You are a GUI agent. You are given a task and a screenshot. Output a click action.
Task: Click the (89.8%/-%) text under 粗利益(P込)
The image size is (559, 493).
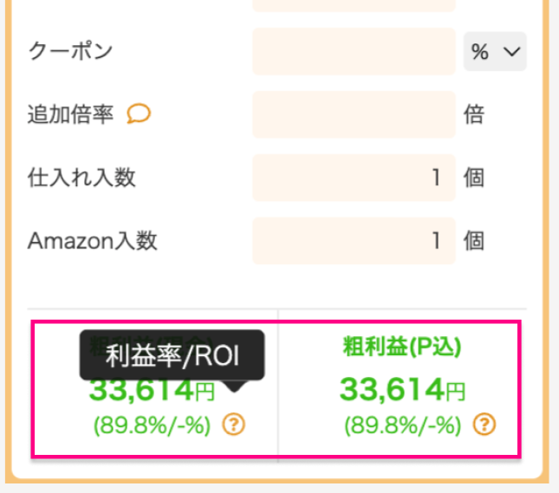(403, 425)
